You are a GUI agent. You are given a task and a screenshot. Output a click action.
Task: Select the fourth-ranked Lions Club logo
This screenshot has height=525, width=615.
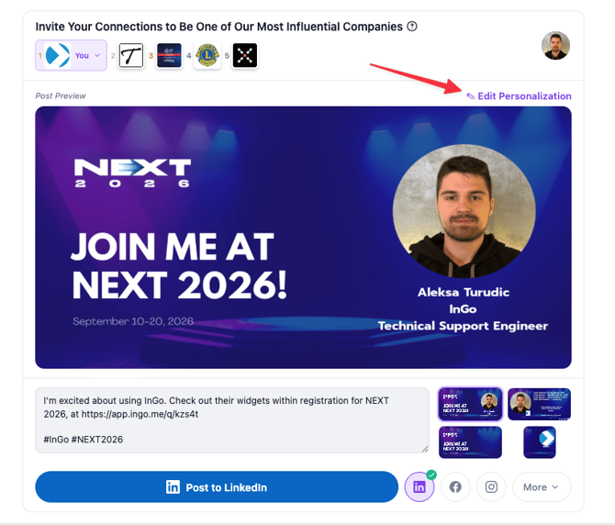[207, 55]
